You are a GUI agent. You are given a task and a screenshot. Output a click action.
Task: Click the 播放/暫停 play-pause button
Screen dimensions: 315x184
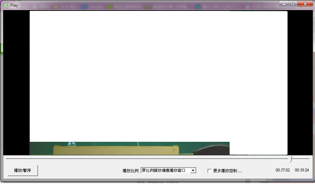click(23, 170)
